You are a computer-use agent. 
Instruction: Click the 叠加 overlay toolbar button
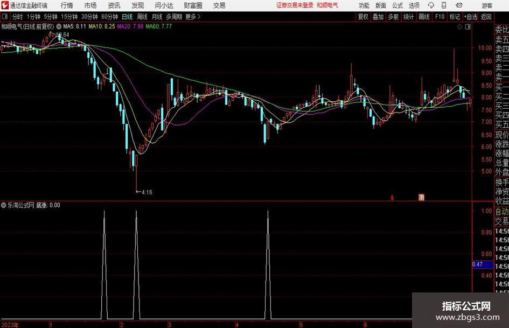(x=378, y=17)
